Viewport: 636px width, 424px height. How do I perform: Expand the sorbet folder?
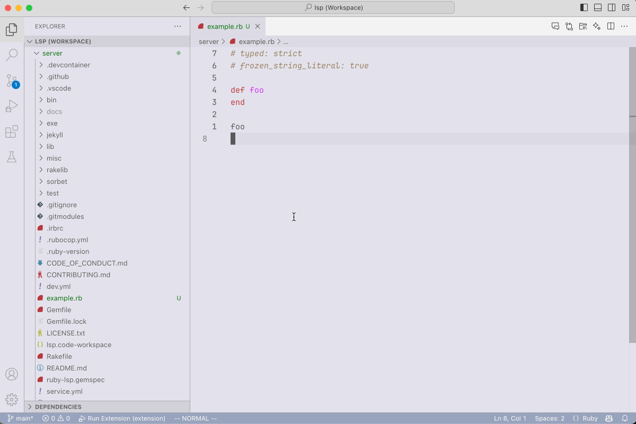[x=107, y=181]
